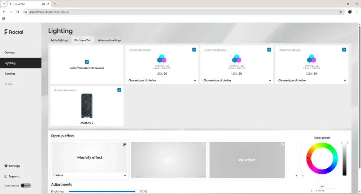The width and height of the screenshot is (361, 194).
Task: Click the Brightness slider handle
Action: pos(137,191)
